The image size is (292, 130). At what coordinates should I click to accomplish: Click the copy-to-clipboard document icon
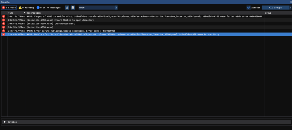click(x=73, y=8)
